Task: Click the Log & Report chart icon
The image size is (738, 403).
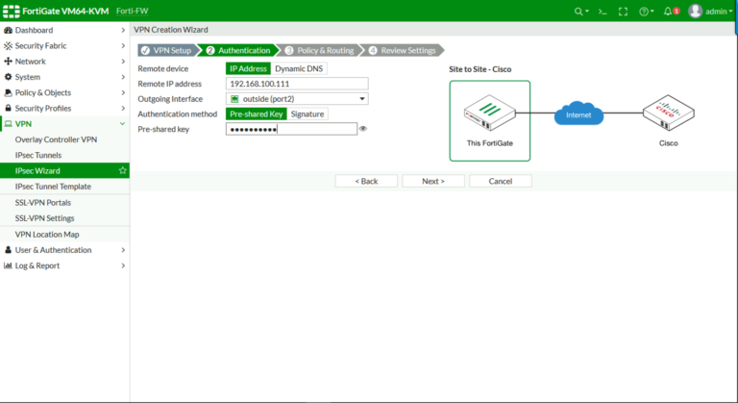Action: (8, 265)
